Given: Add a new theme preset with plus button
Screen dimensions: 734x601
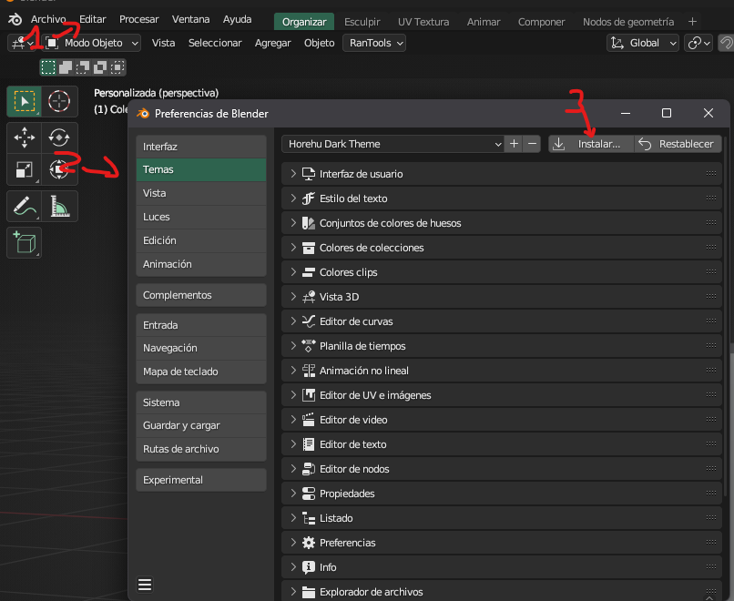Looking at the screenshot, I should coord(514,144).
